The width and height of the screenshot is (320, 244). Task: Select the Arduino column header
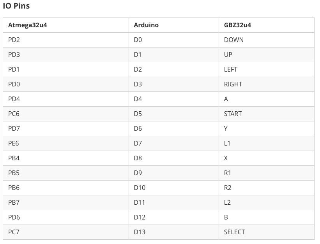[x=174, y=25]
